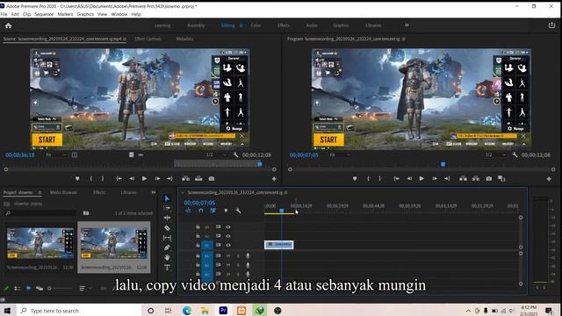Open the Sequence menu

point(44,14)
